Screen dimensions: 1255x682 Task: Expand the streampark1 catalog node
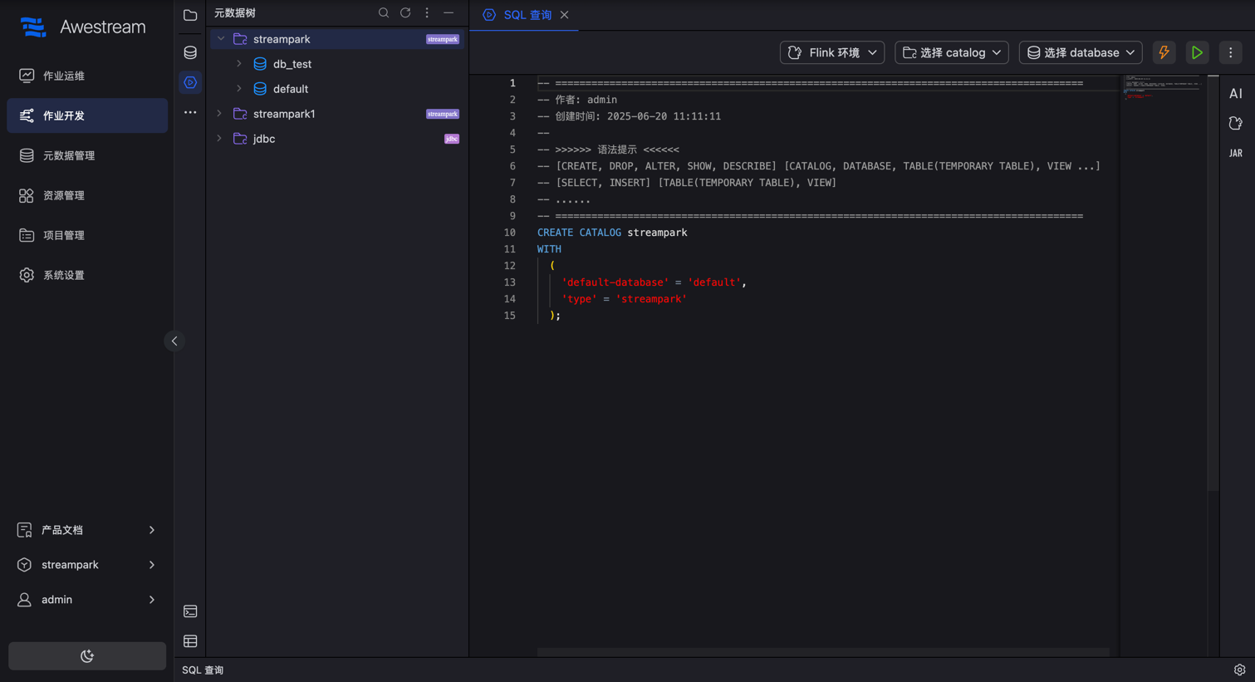coord(219,114)
